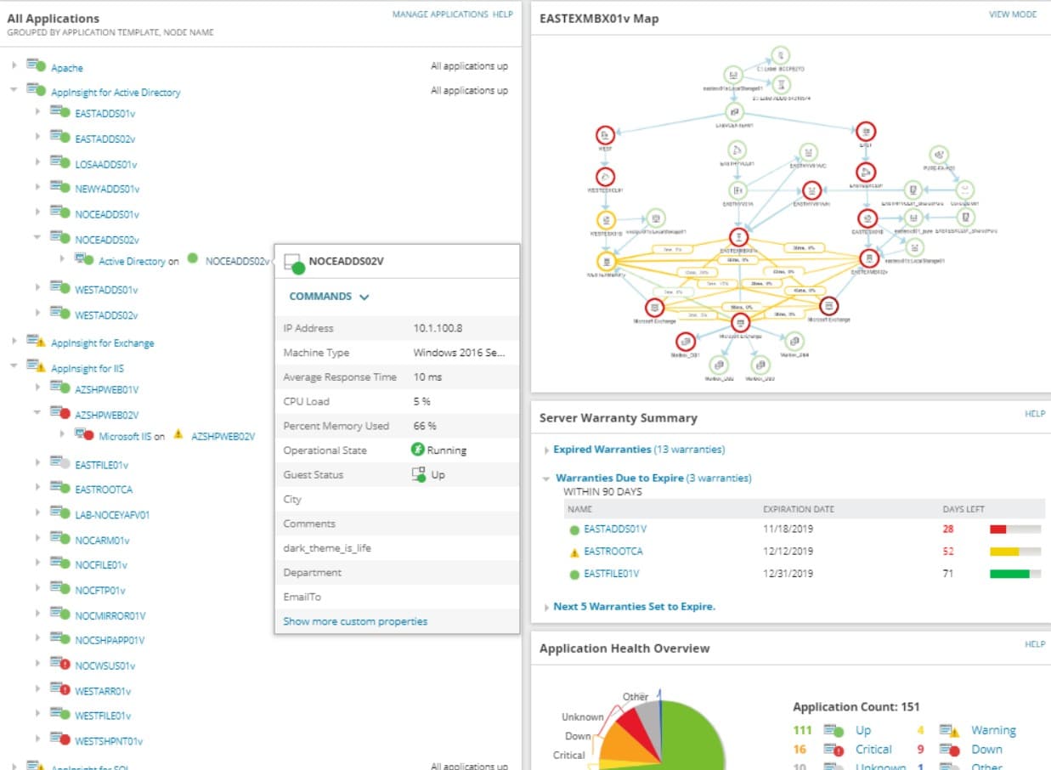Click the Up legend link
The image size is (1051, 770).
[863, 730]
